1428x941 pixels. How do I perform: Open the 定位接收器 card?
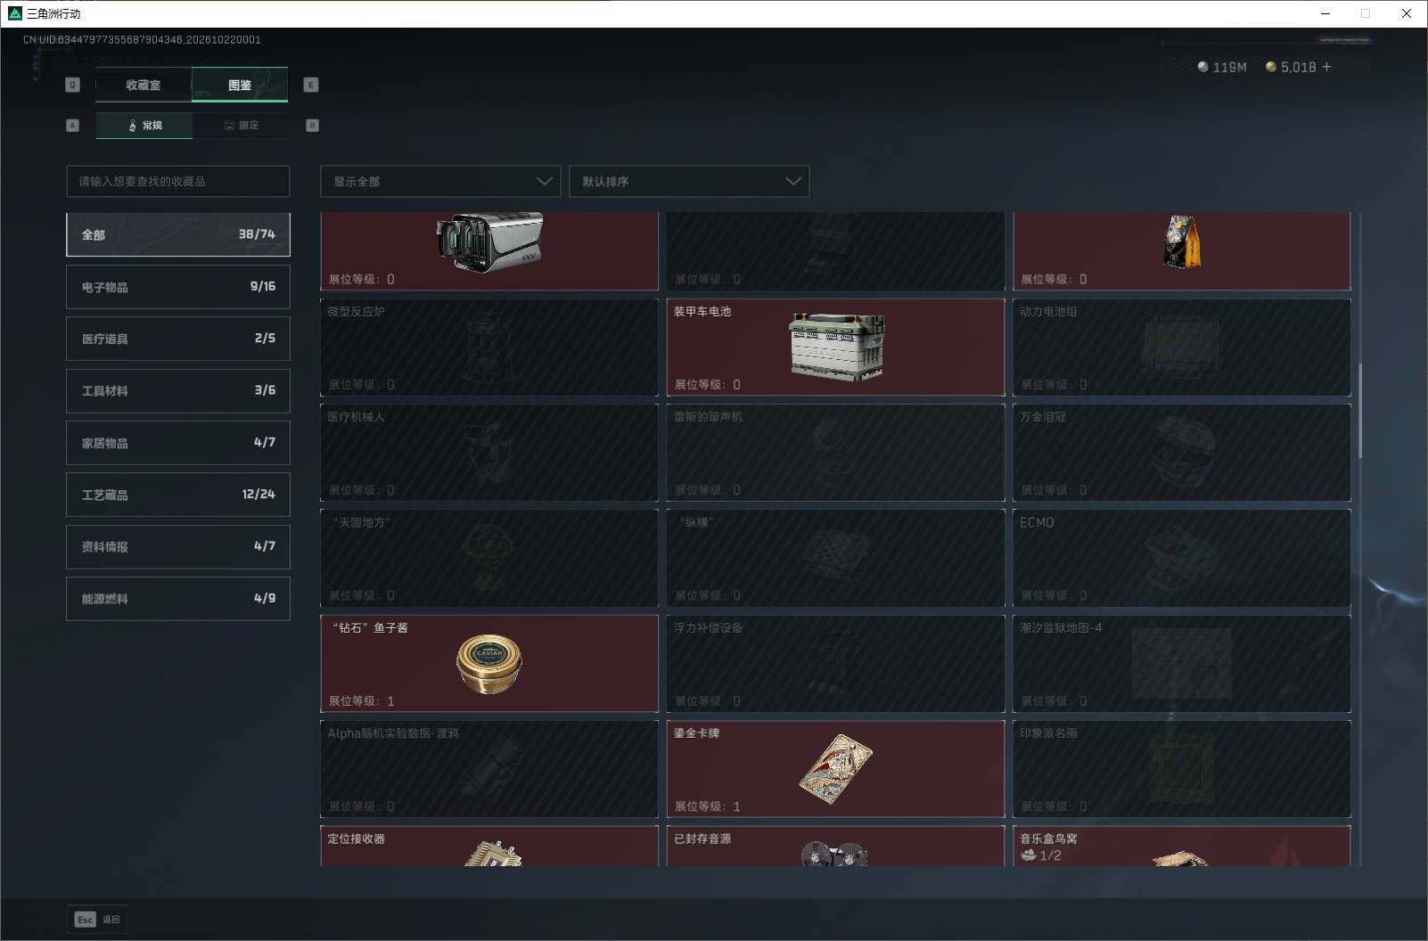[489, 846]
